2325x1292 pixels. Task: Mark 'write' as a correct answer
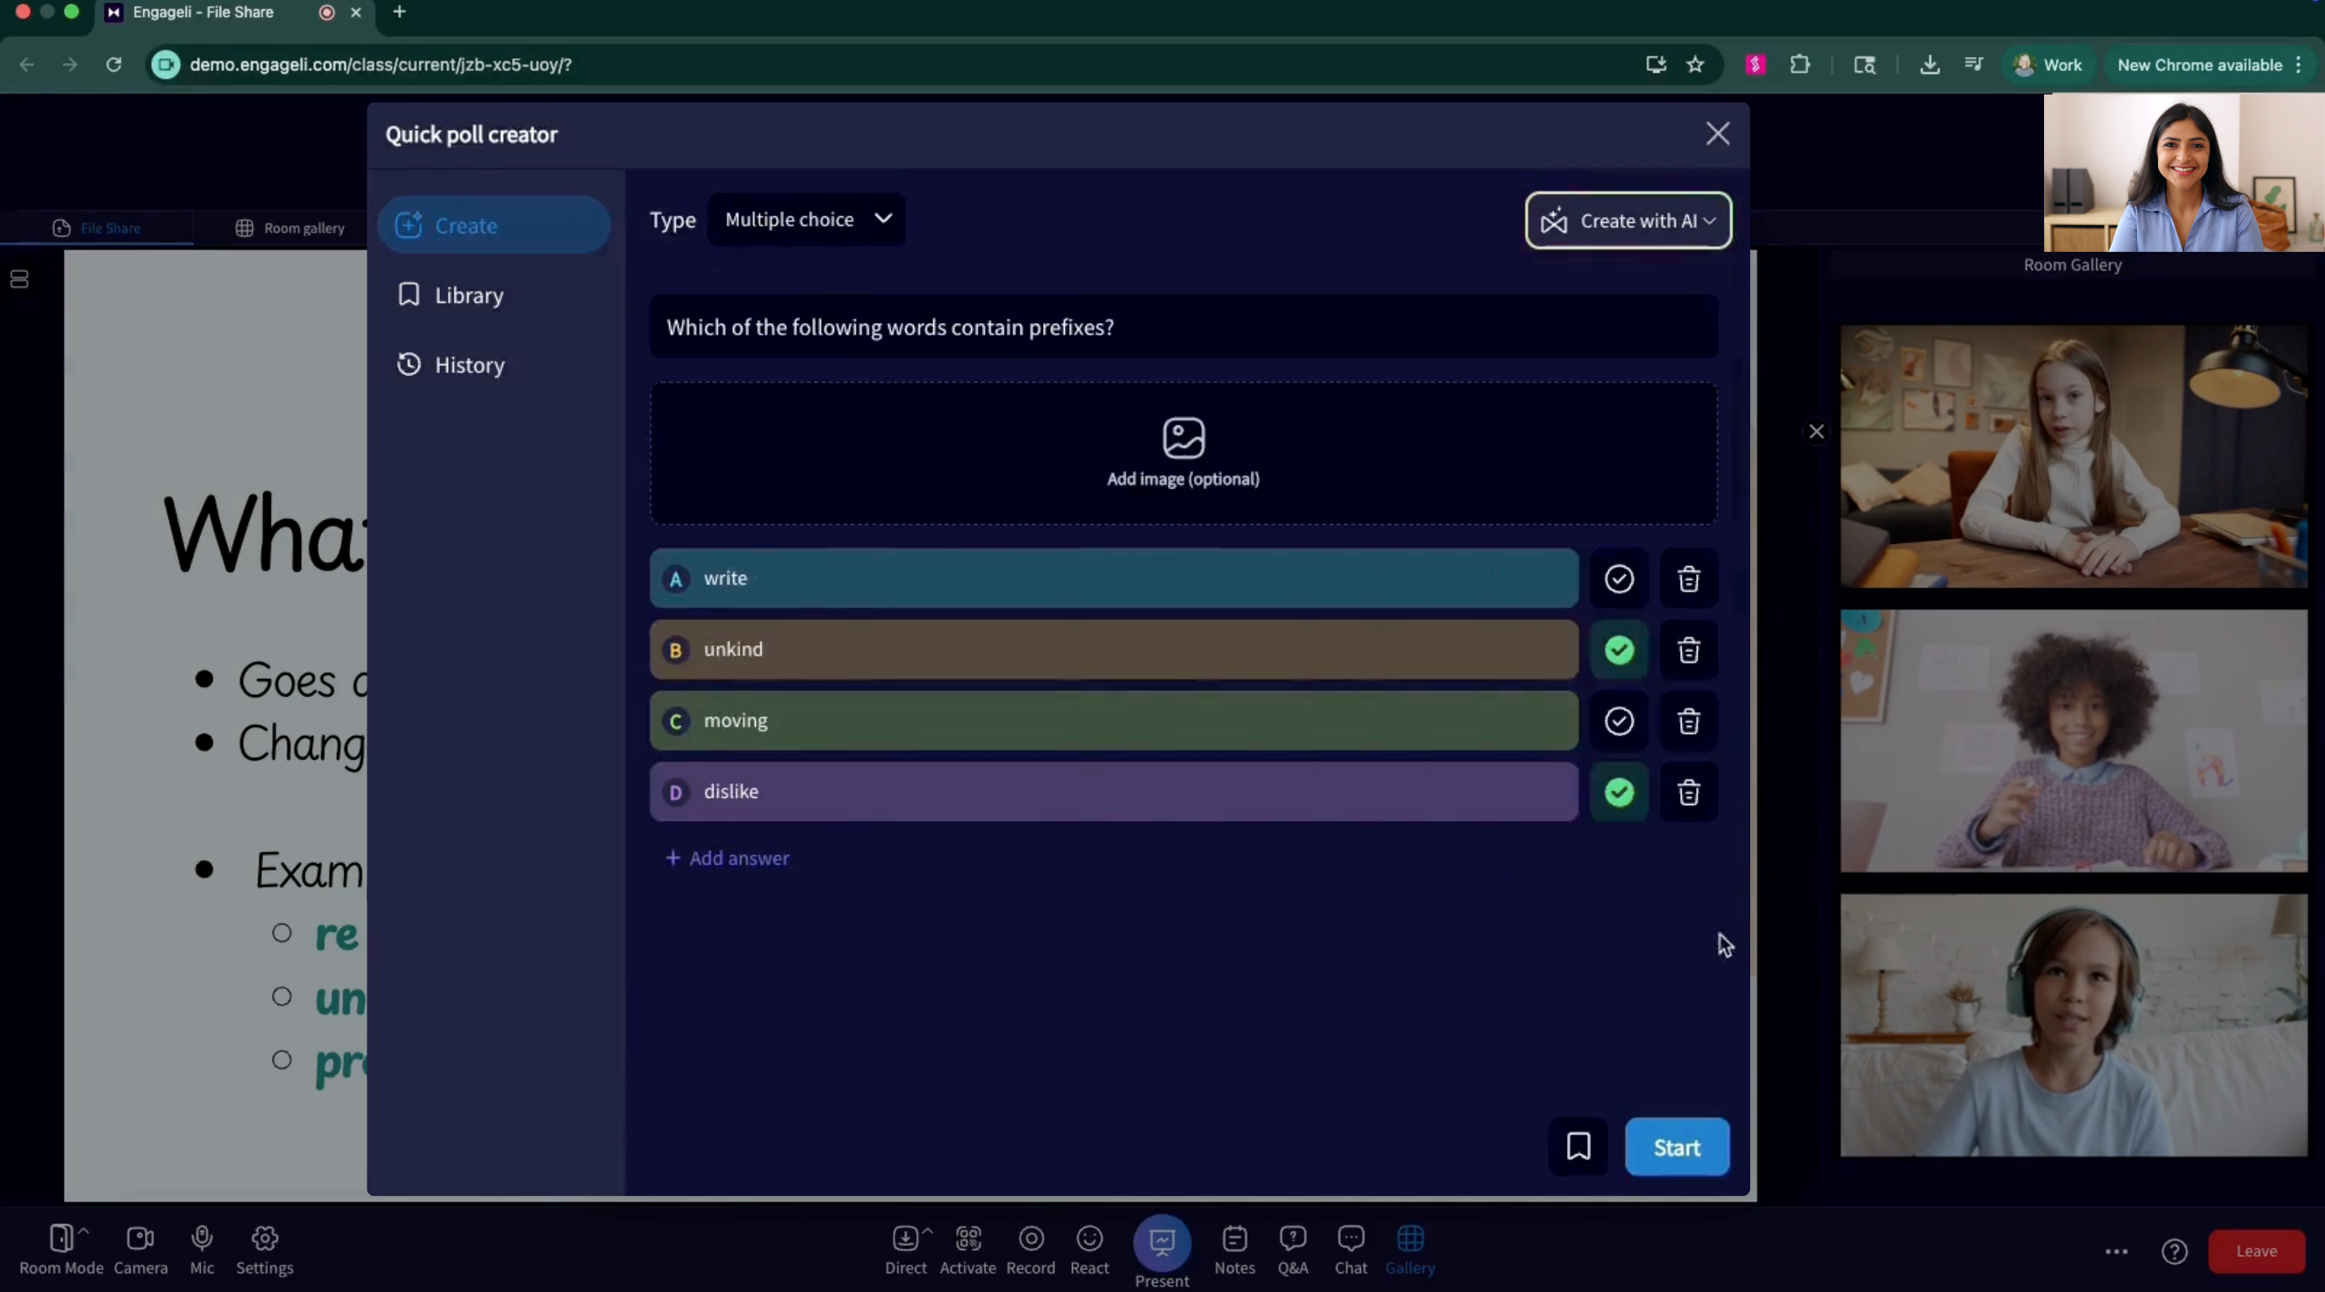pos(1619,579)
